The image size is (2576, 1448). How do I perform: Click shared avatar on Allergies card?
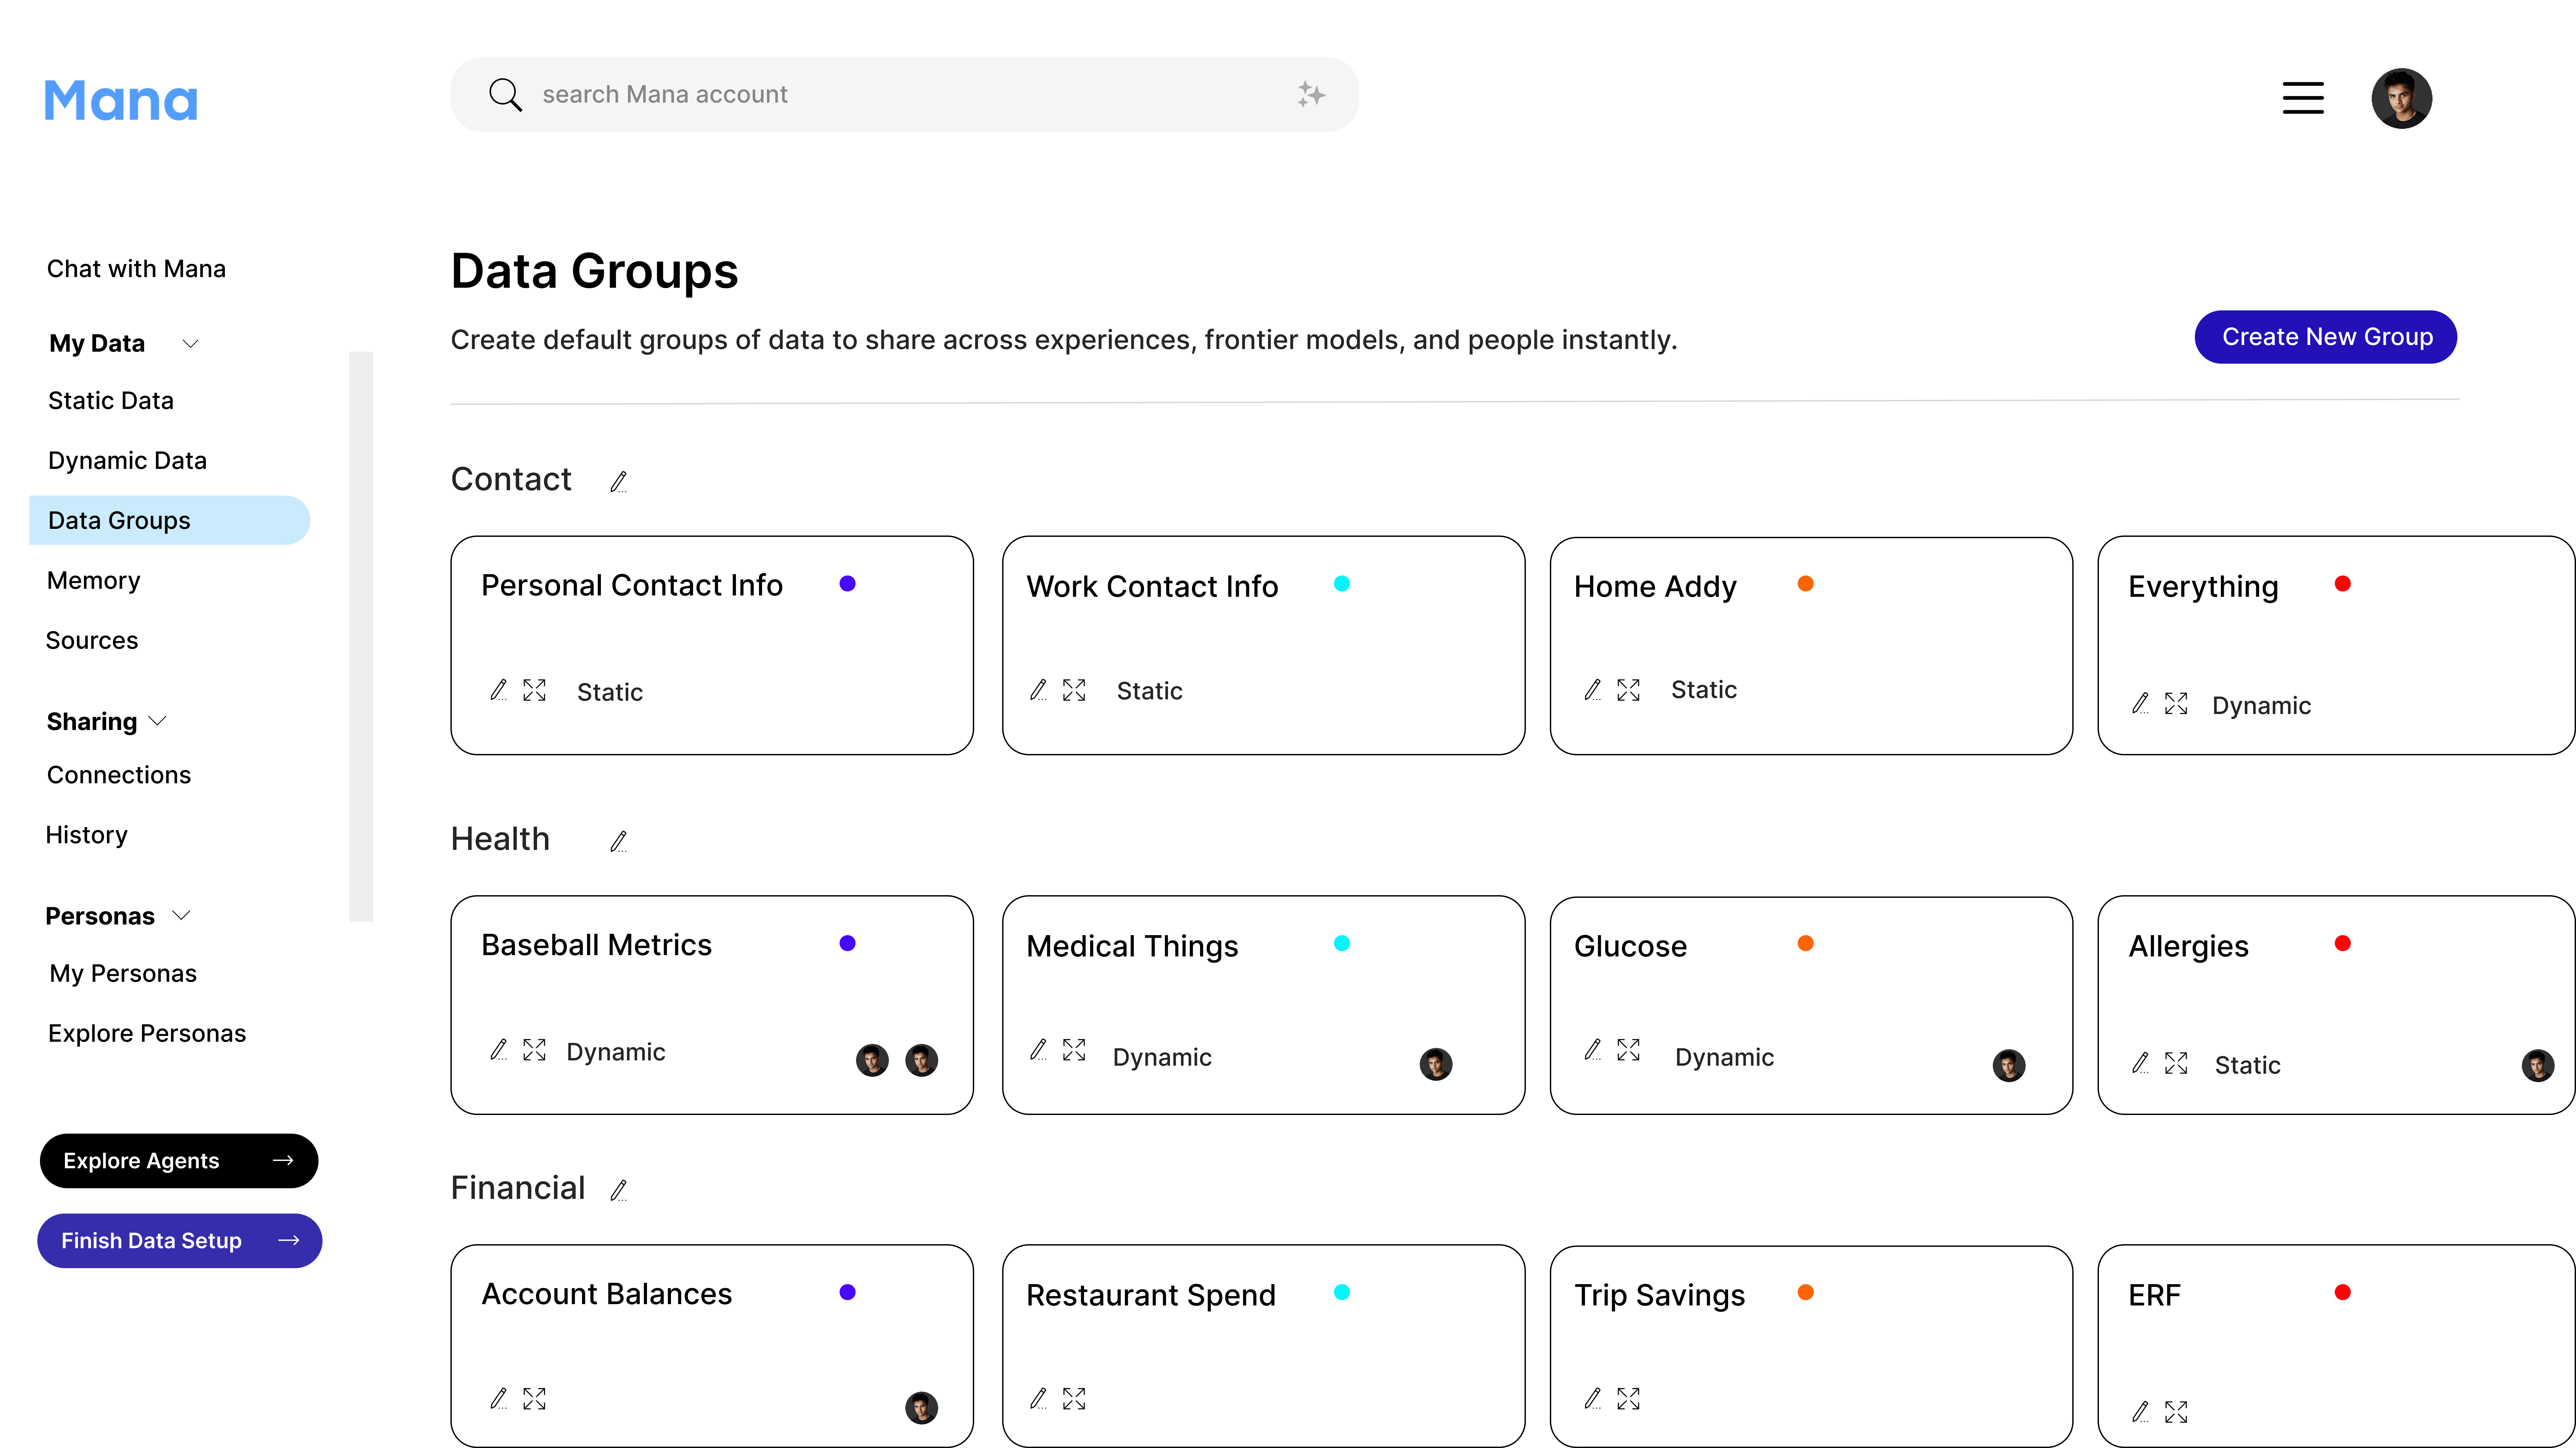[2538, 1065]
